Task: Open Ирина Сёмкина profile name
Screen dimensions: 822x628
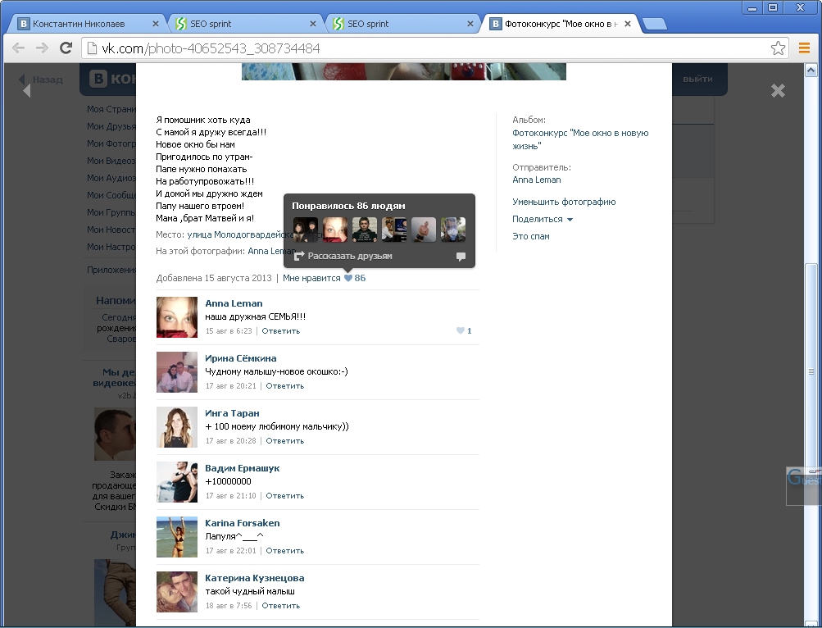Action: click(241, 358)
